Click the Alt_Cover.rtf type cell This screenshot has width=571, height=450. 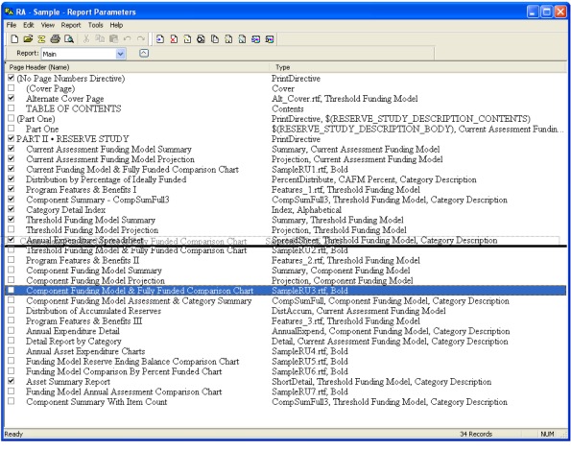point(345,99)
